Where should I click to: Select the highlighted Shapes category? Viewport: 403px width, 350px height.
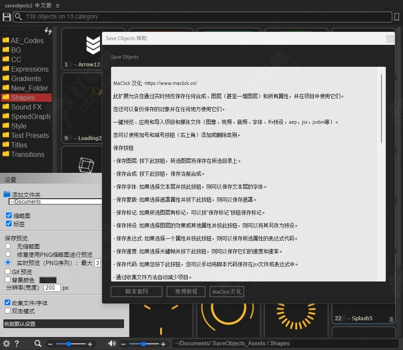pos(26,97)
